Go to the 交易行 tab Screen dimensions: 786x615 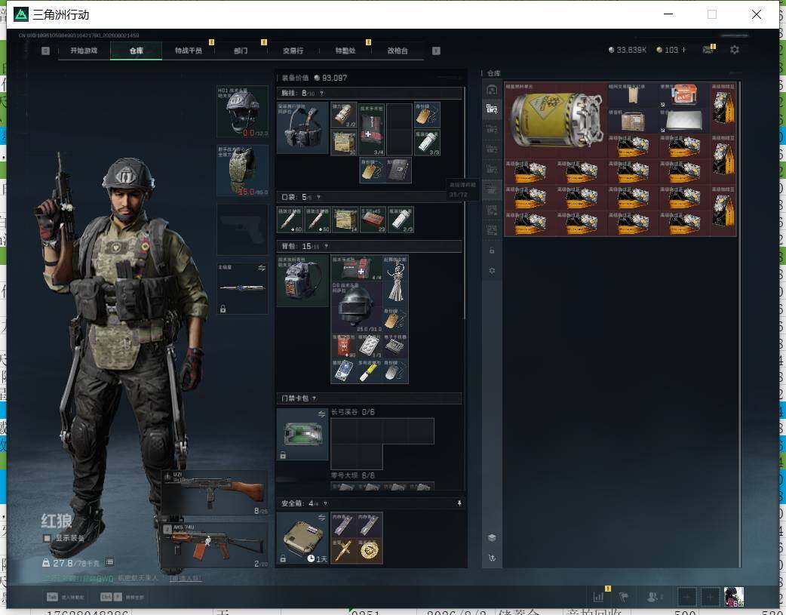point(293,51)
